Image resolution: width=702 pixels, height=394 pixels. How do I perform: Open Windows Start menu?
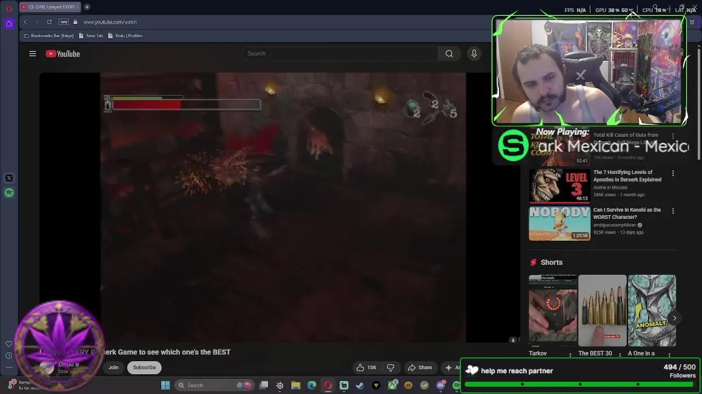pyautogui.click(x=166, y=385)
